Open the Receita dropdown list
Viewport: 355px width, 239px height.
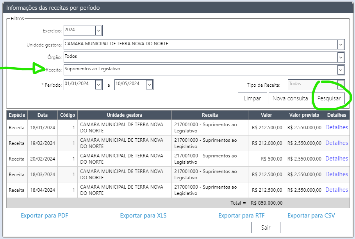tap(341, 70)
